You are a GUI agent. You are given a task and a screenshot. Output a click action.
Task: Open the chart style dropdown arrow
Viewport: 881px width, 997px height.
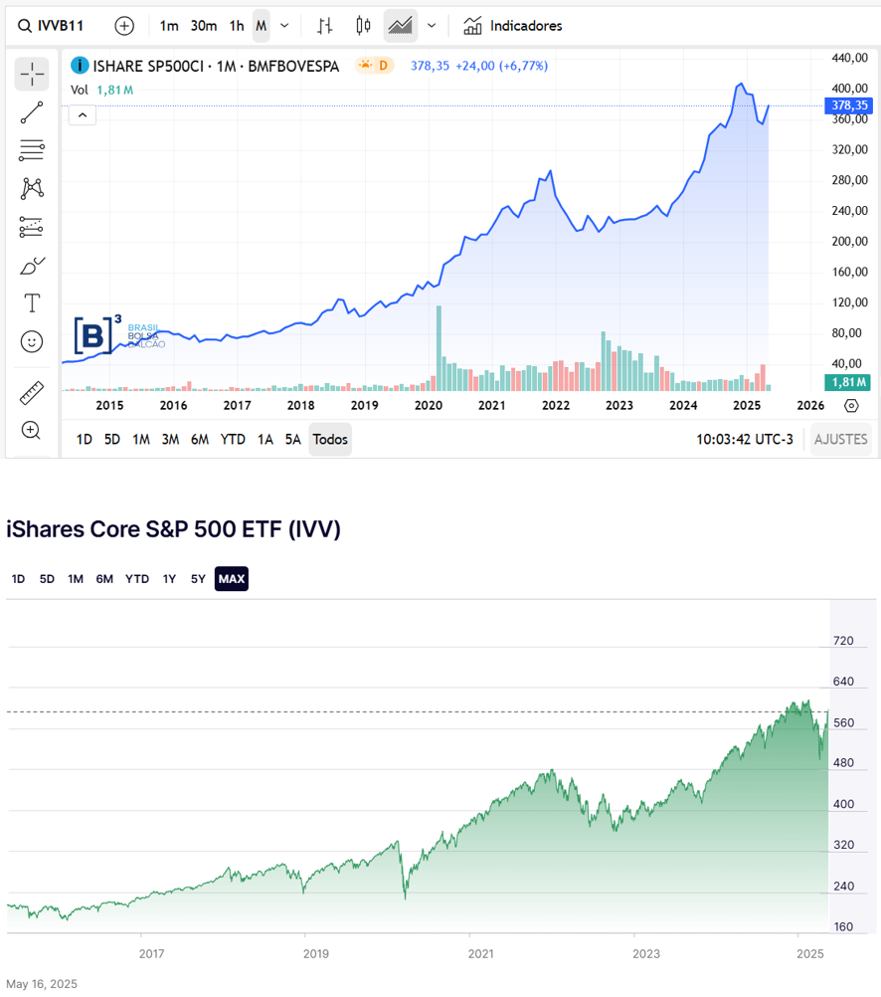point(432,26)
